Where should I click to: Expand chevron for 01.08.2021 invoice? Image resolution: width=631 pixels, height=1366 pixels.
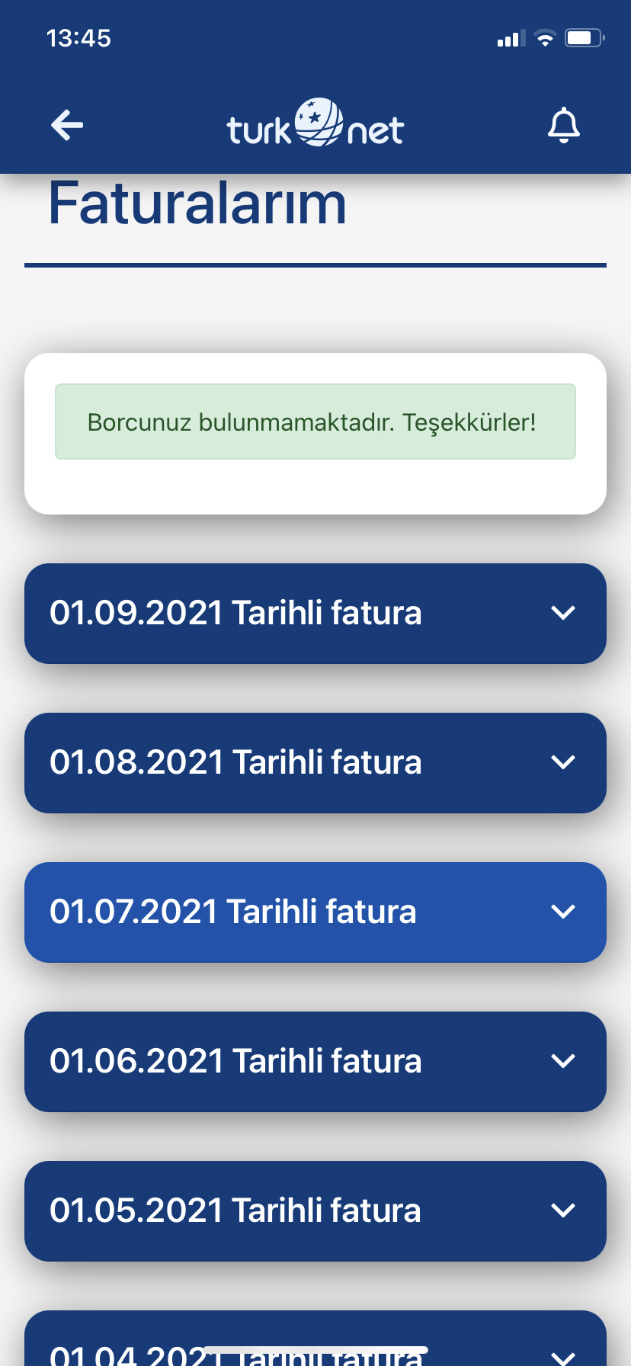(563, 762)
